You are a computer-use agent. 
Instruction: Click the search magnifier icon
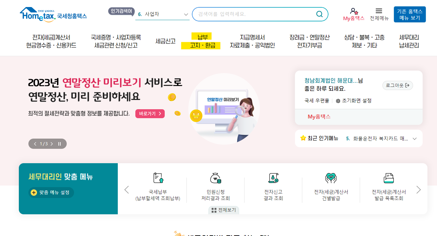click(x=319, y=14)
